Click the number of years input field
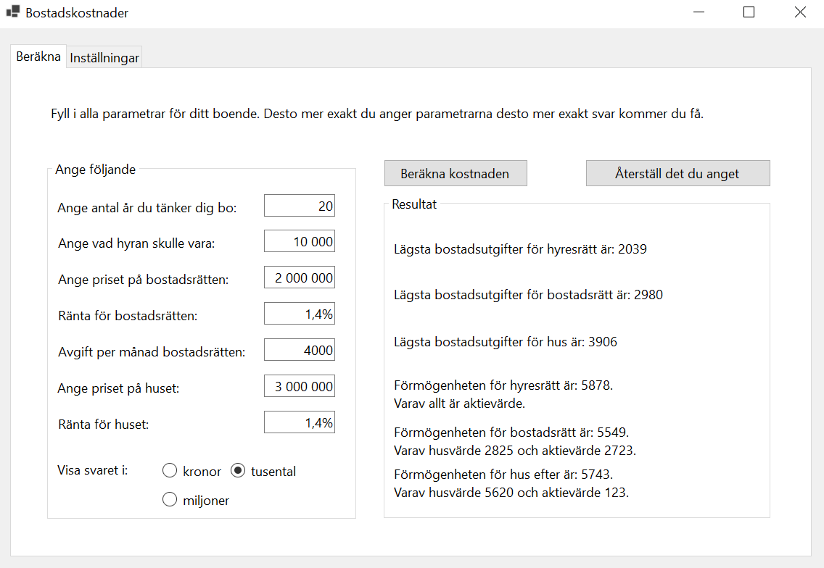 [299, 206]
